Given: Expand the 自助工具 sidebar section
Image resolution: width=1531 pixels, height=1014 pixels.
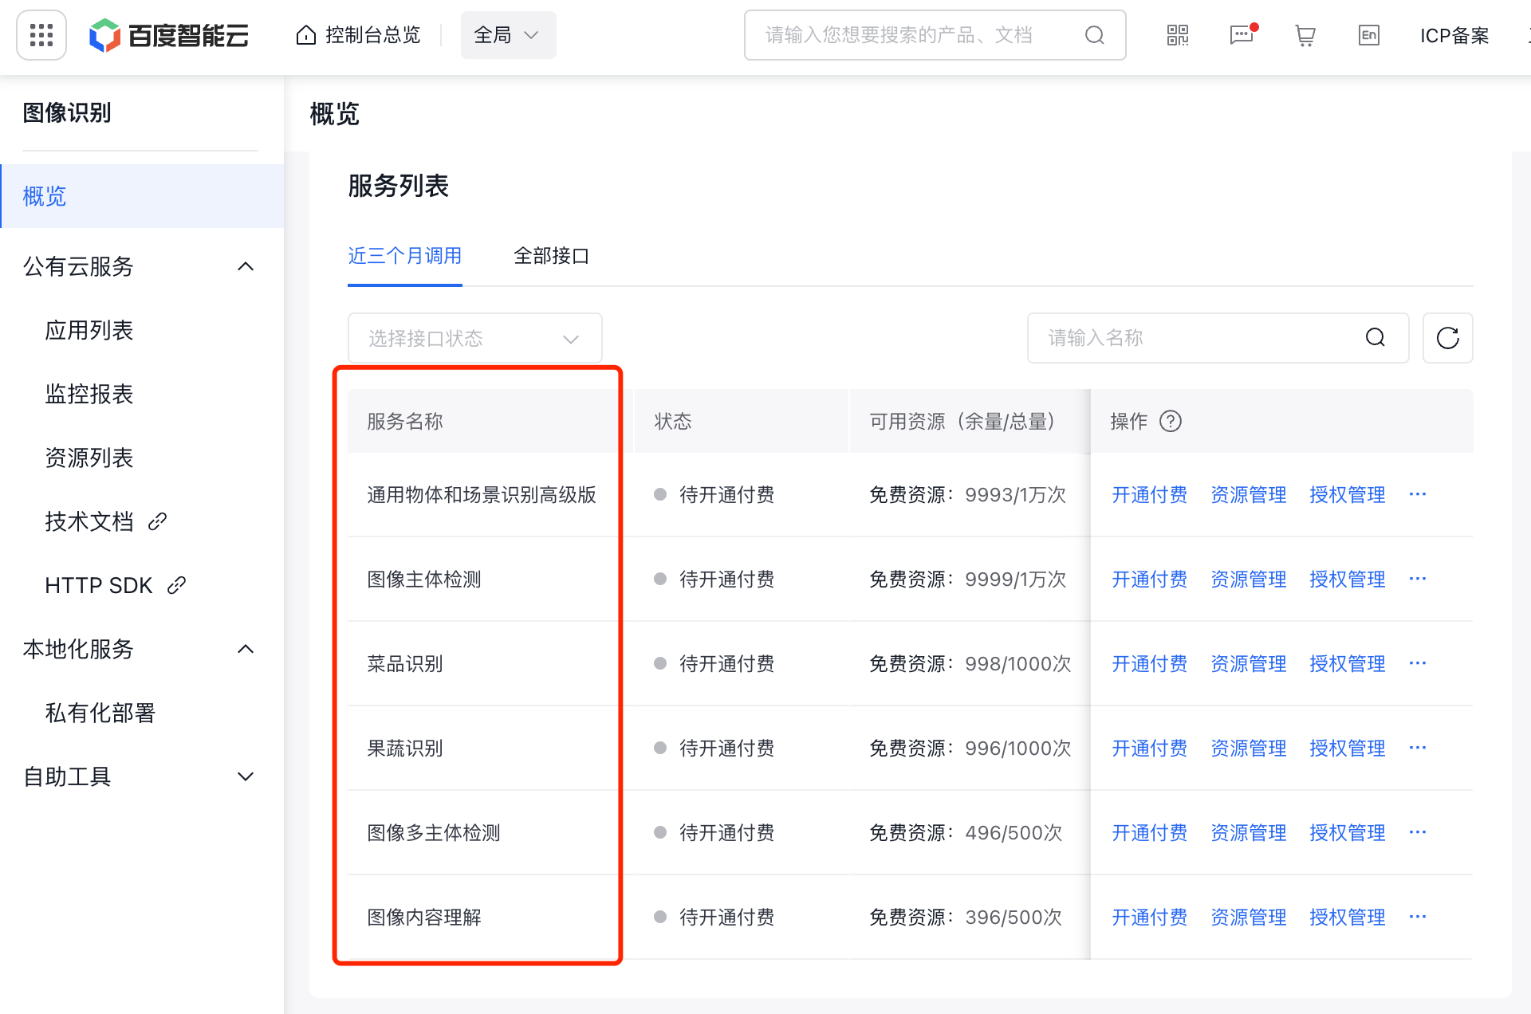Looking at the screenshot, I should (246, 776).
